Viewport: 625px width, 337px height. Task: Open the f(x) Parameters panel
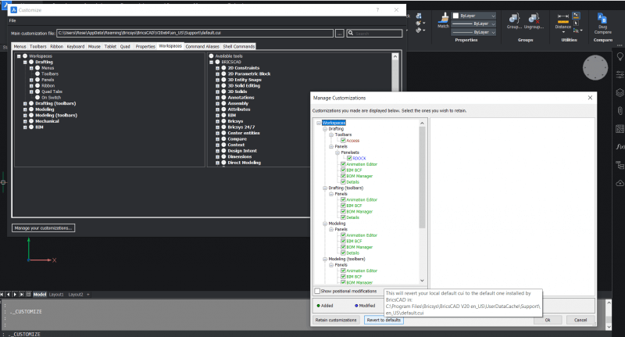620,146
